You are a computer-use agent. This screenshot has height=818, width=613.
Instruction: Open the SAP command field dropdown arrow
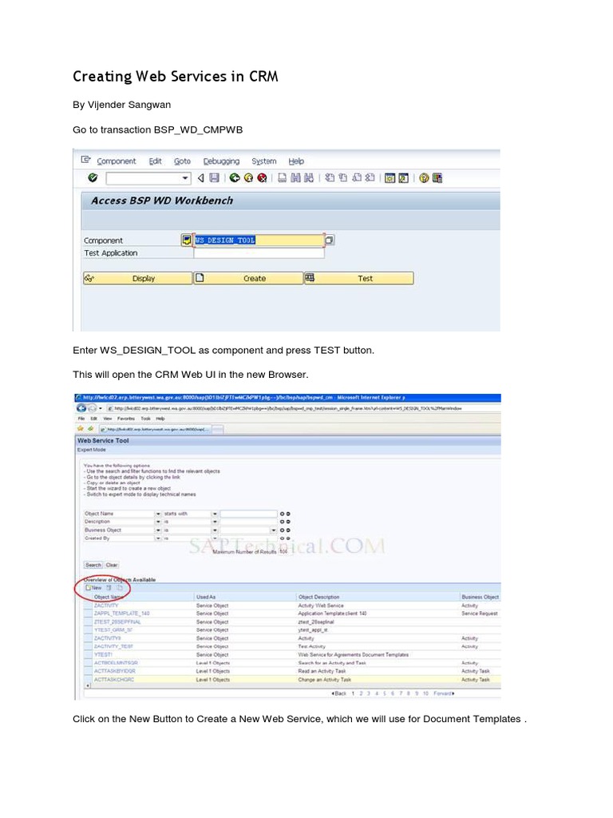coord(185,178)
